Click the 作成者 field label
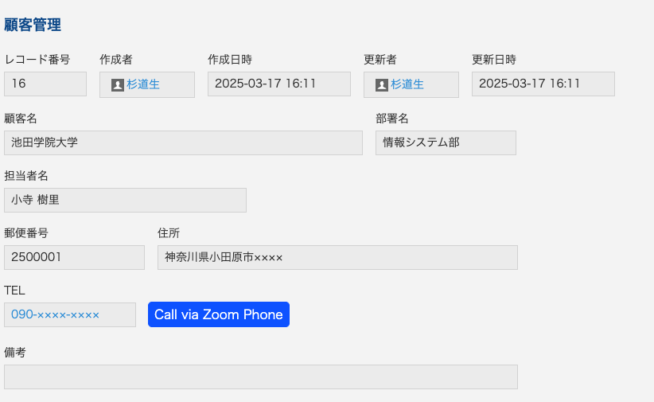654x402 pixels. [x=116, y=60]
